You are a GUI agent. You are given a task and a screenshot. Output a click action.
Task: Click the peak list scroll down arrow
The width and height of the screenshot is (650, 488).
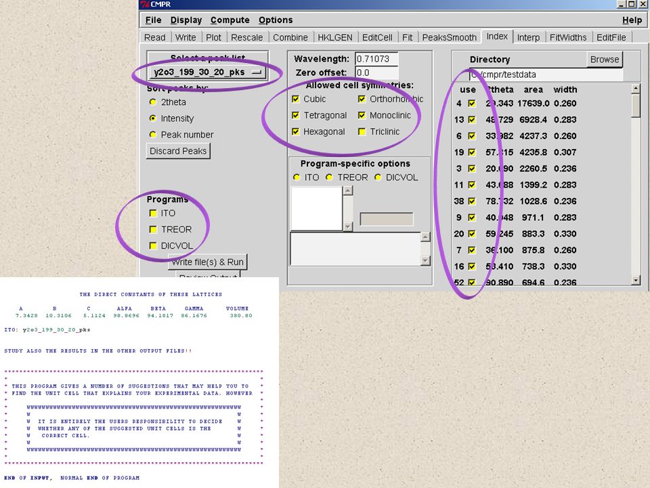[x=636, y=281]
